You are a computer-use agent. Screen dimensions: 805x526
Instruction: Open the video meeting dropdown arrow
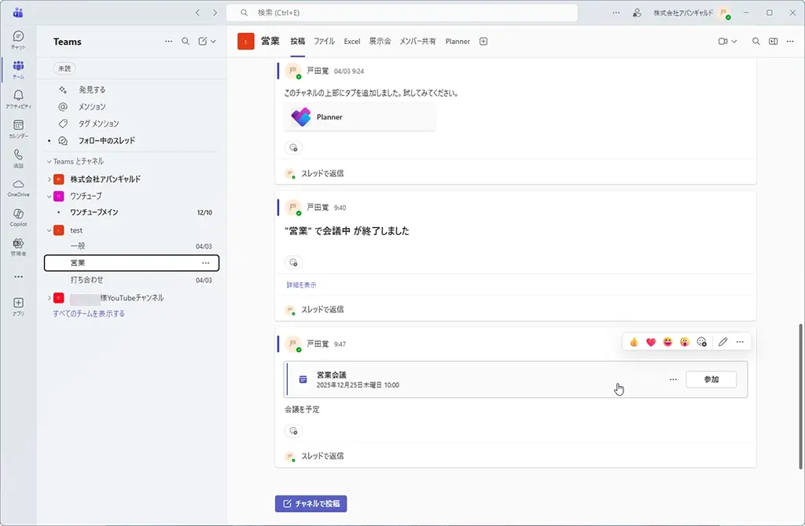click(x=734, y=42)
